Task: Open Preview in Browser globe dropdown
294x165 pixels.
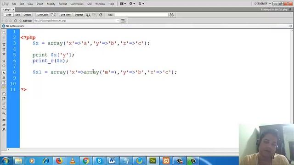Action: click(x=88, y=15)
